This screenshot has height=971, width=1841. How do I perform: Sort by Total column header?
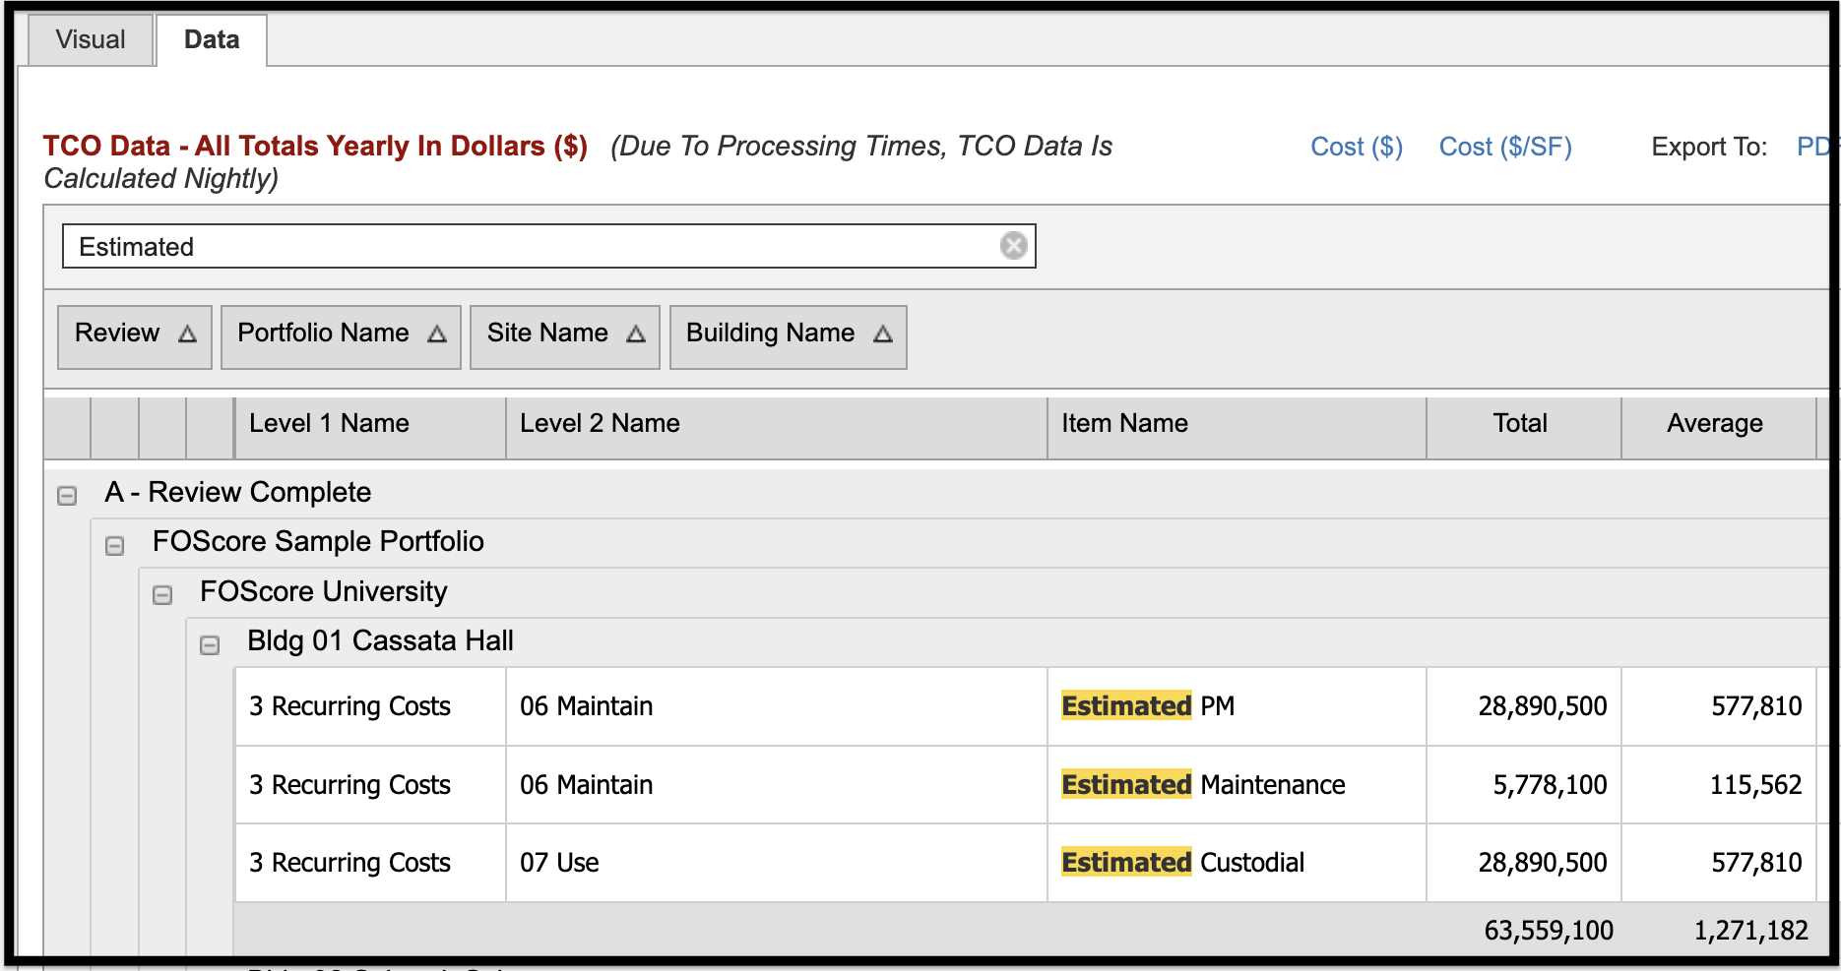(x=1524, y=428)
